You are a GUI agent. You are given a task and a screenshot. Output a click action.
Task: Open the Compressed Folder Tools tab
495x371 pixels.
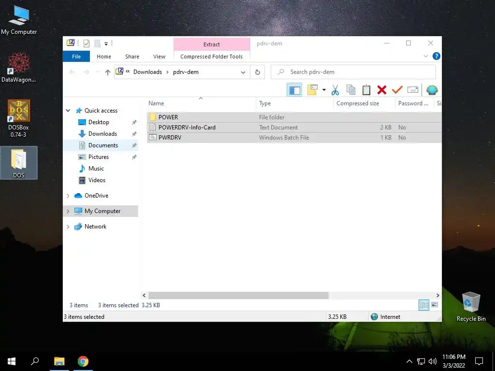pos(212,57)
